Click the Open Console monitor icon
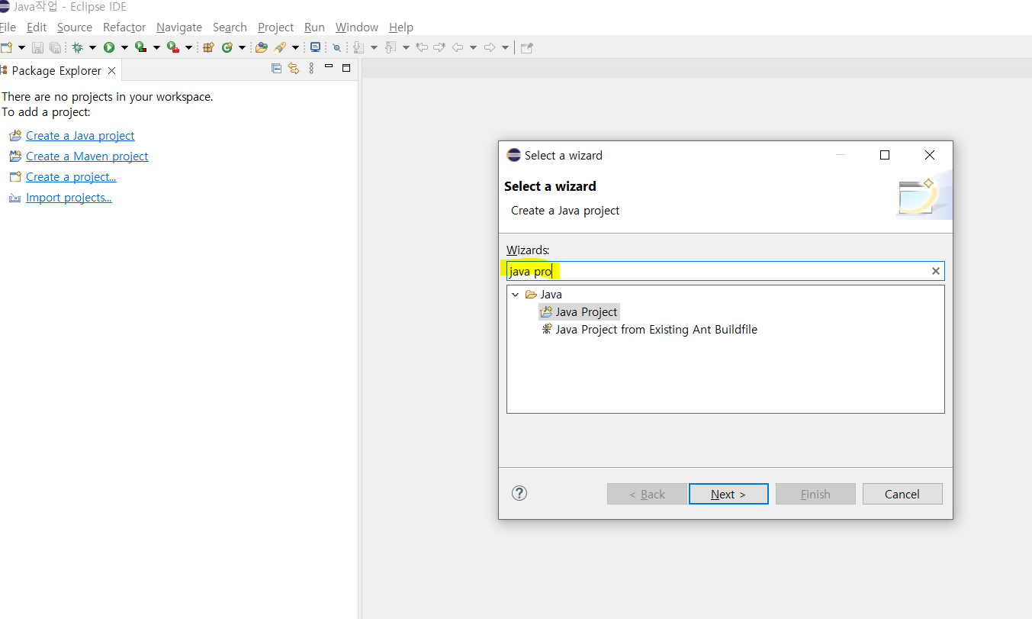1032x619 pixels. 315,47
